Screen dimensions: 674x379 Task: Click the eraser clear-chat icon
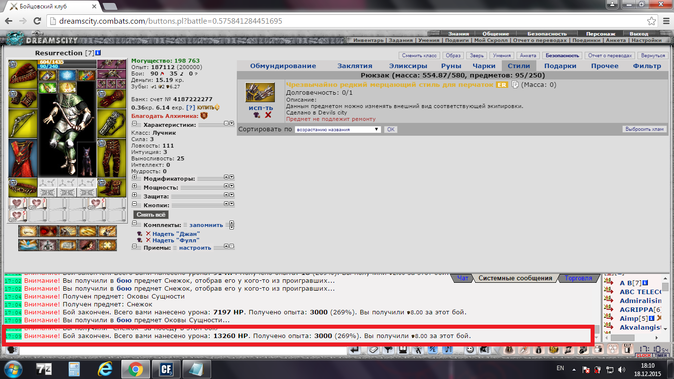373,349
